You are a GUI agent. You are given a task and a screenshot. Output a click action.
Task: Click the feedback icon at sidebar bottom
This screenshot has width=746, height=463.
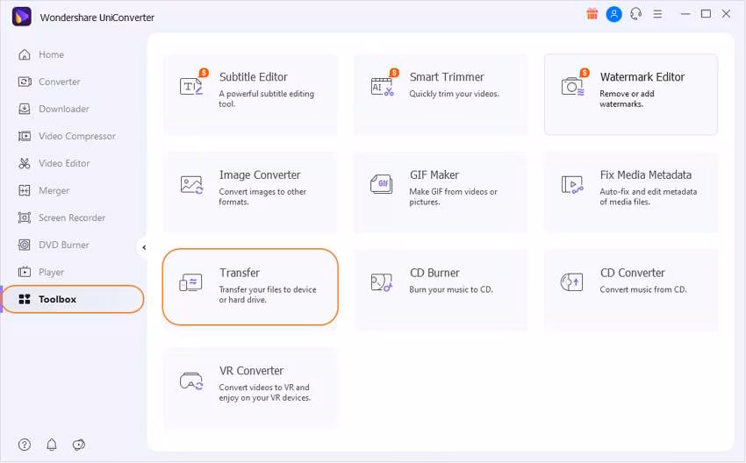79,445
